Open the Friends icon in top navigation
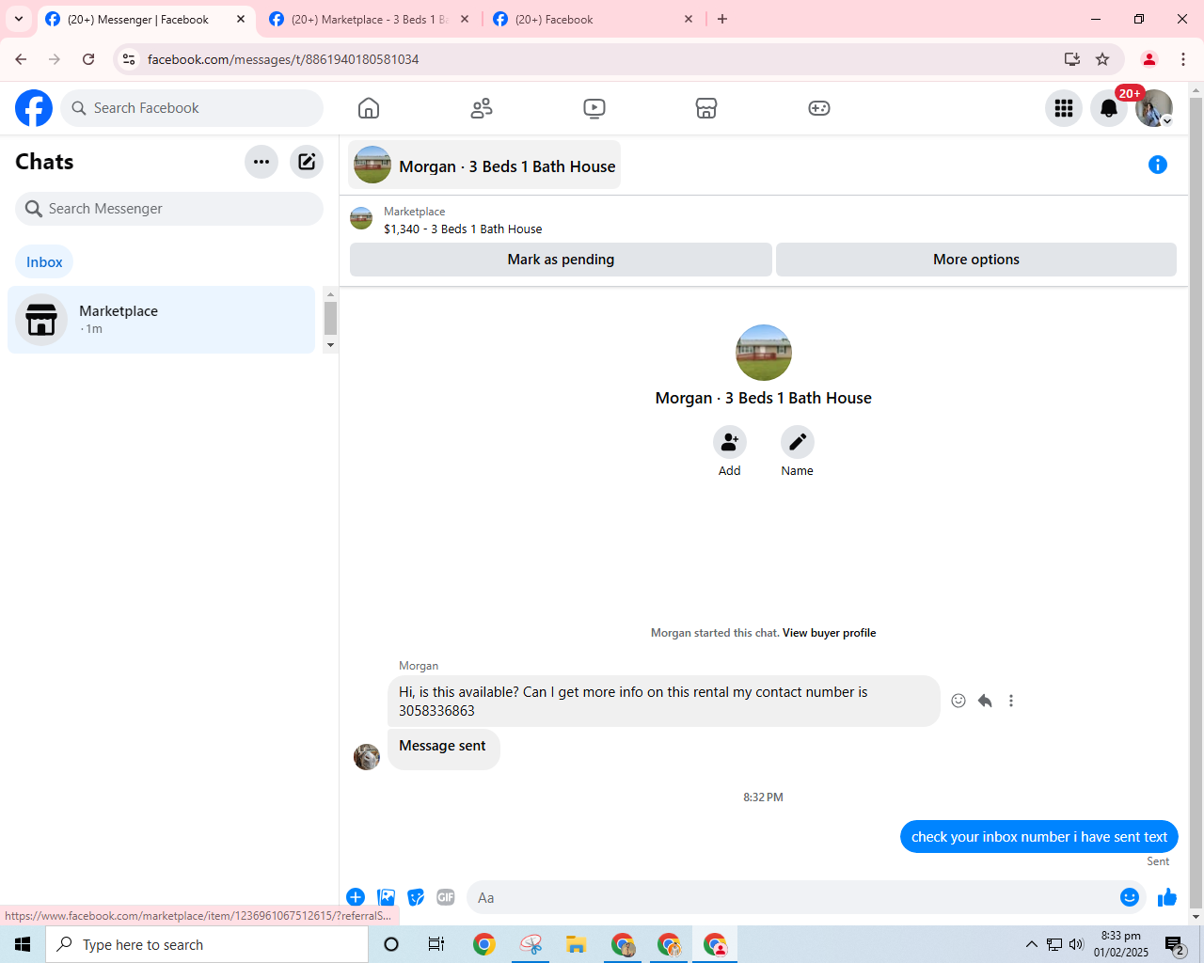The width and height of the screenshot is (1204, 963). (482, 108)
